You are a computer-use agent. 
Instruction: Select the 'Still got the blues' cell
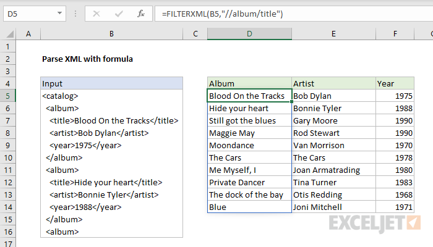pos(249,121)
